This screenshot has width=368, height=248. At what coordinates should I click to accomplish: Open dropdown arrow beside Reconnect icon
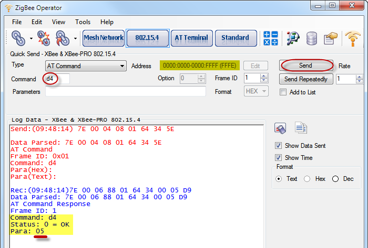(75, 38)
